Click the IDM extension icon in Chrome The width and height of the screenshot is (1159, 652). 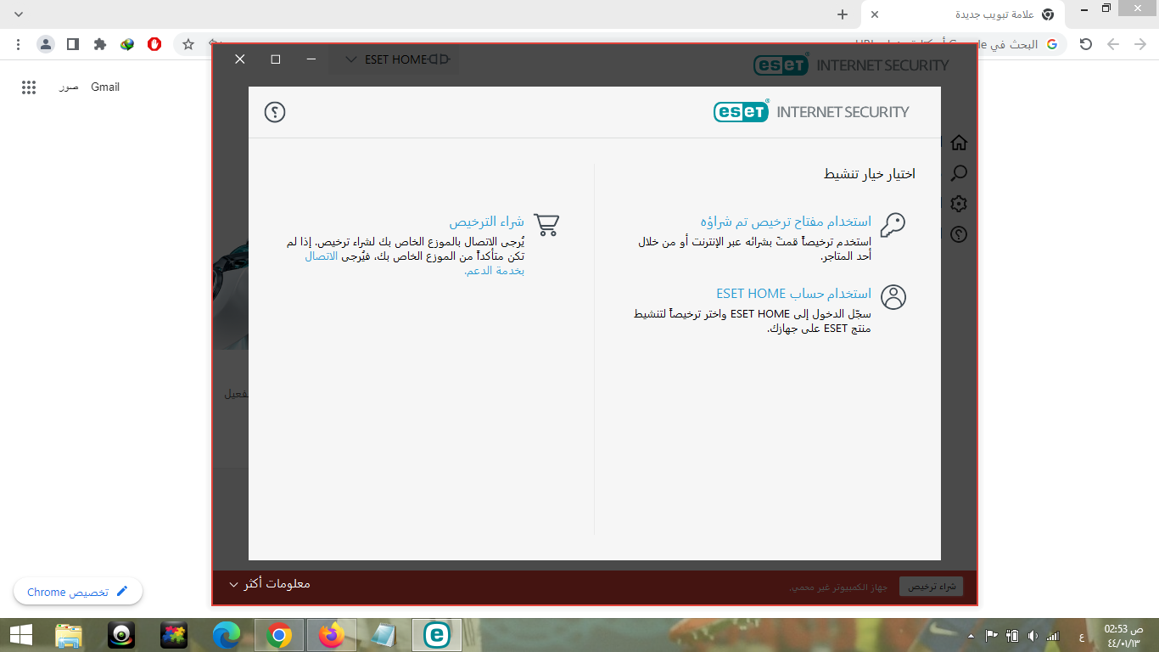pos(127,44)
